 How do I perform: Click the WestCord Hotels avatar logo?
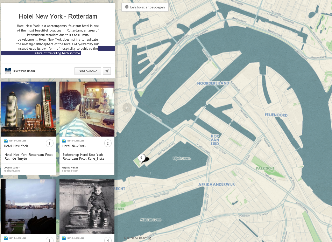click(8, 71)
